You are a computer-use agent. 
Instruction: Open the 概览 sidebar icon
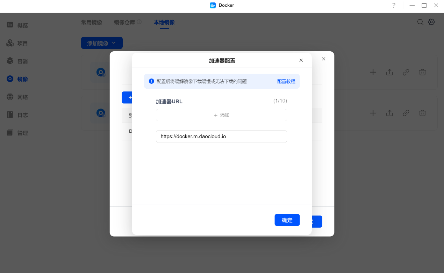[10, 25]
